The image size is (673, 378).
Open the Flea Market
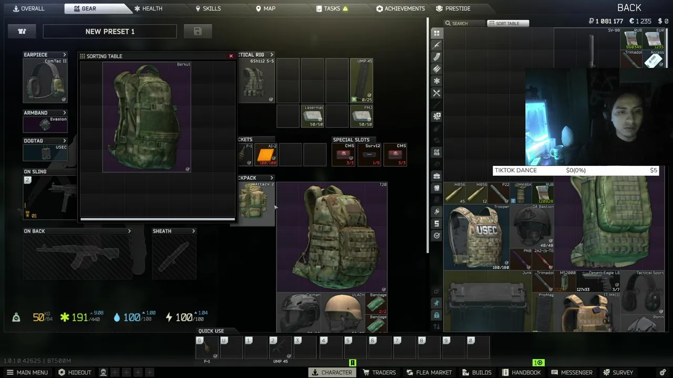click(x=429, y=373)
